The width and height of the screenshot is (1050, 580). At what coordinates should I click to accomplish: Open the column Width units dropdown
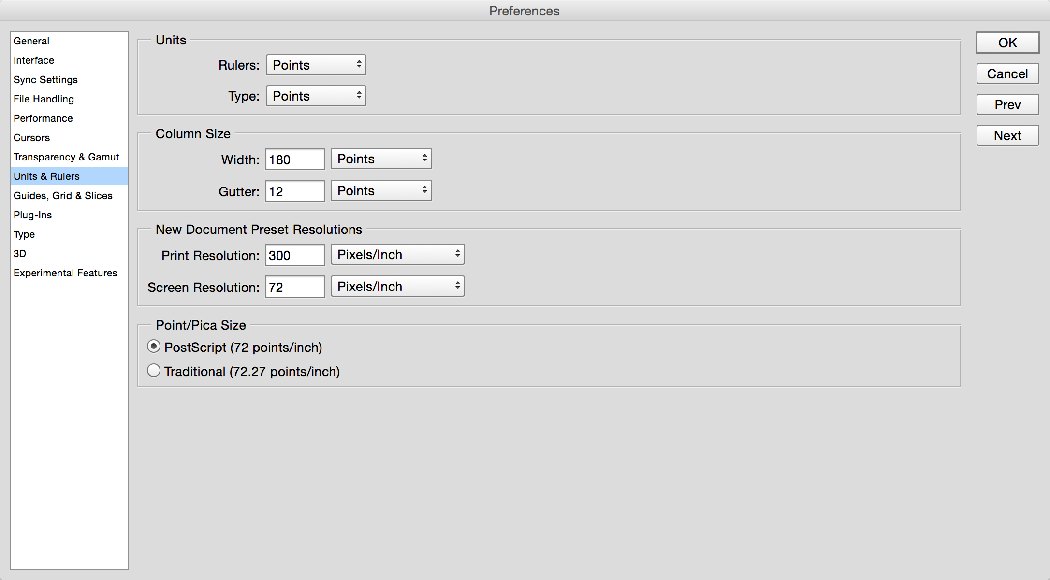click(x=381, y=159)
